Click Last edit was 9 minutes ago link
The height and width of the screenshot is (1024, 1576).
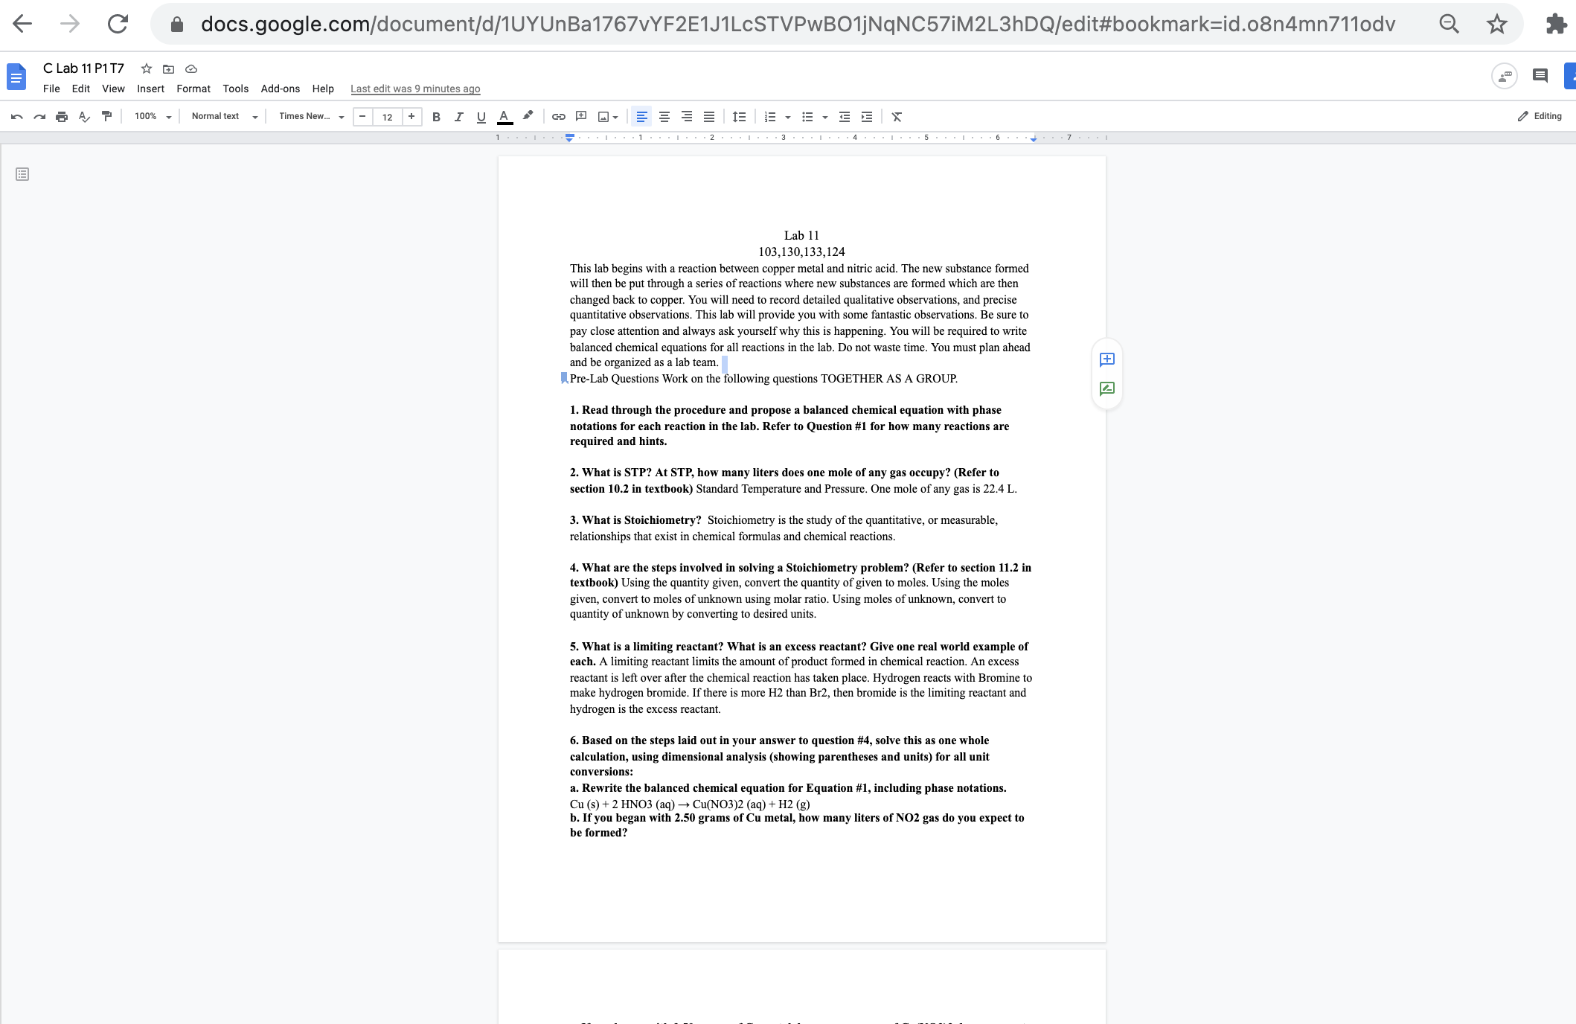point(415,89)
